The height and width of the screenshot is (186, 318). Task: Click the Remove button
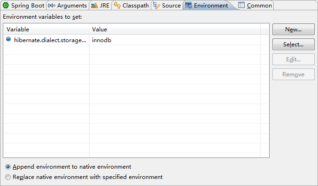(x=294, y=74)
